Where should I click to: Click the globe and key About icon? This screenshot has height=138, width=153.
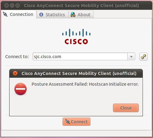click(x=73, y=14)
